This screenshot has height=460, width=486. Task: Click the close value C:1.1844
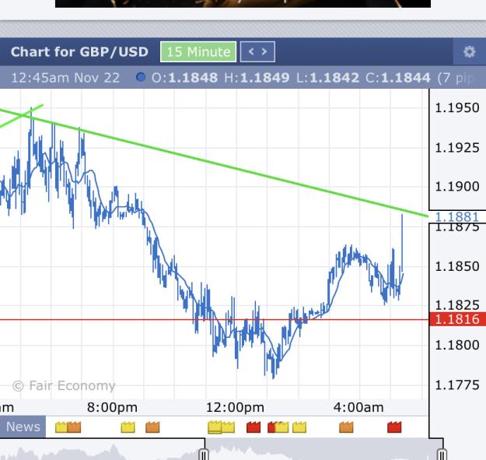click(x=398, y=78)
